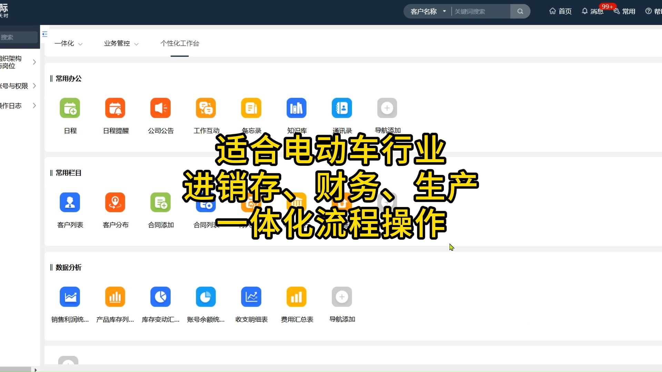The image size is (662, 372).
Task: Collapse the sidebar with toggle icon
Action: [45, 34]
